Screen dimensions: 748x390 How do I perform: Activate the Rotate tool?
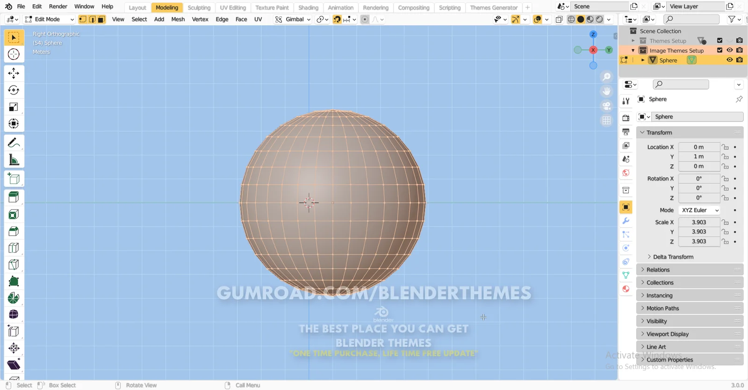pyautogui.click(x=14, y=90)
